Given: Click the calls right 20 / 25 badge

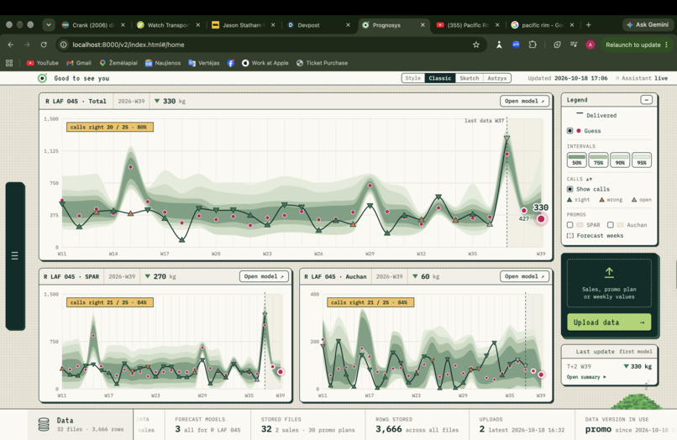Looking at the screenshot, I should pos(110,127).
